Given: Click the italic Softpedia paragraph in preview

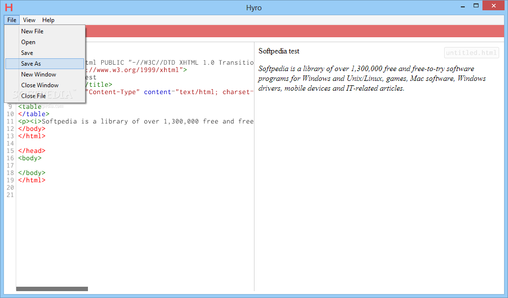Looking at the screenshot, I should pyautogui.click(x=372, y=78).
